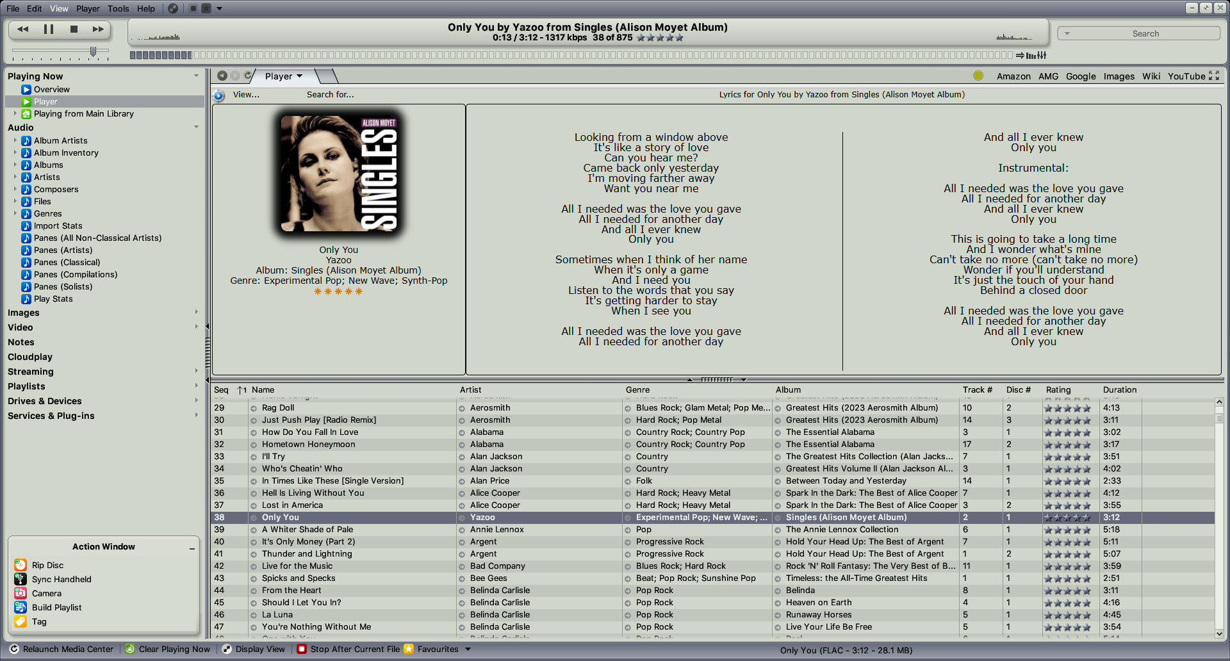Open the playback options arrow icon near the seek bar end
Image resolution: width=1230 pixels, height=661 pixels.
click(x=1020, y=55)
